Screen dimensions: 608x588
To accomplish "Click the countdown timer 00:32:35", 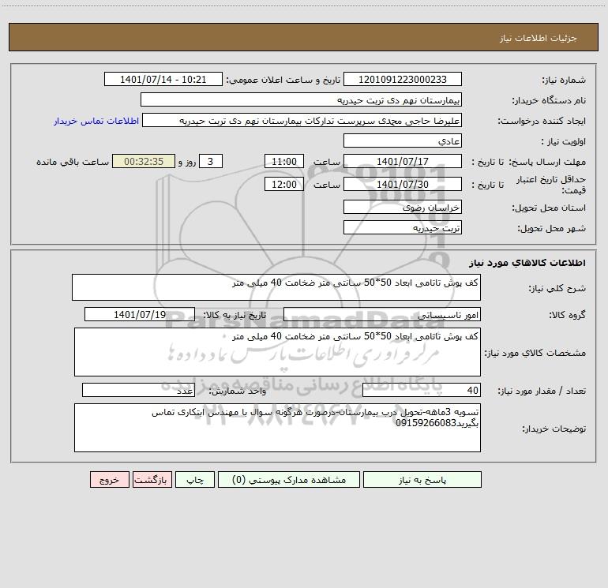I will point(144,161).
